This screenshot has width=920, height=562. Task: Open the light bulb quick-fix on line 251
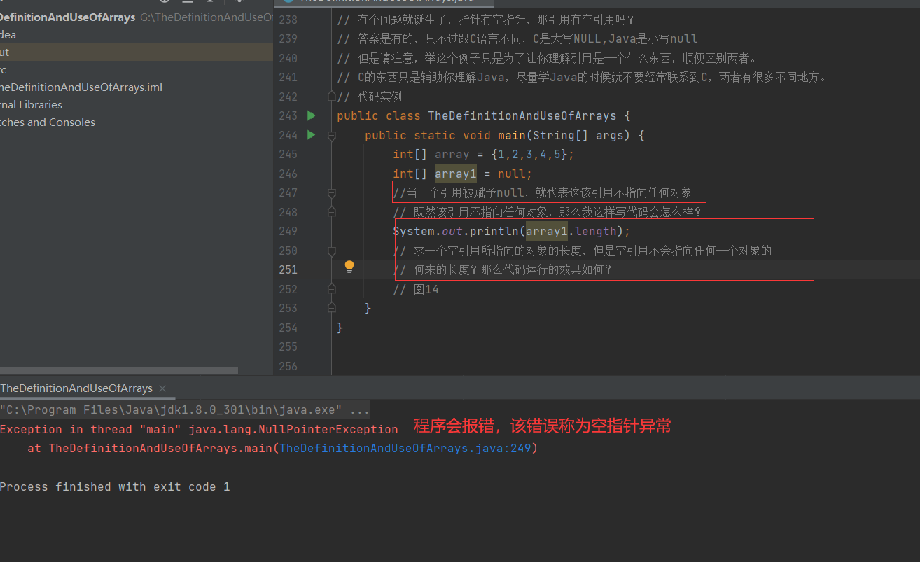[349, 267]
